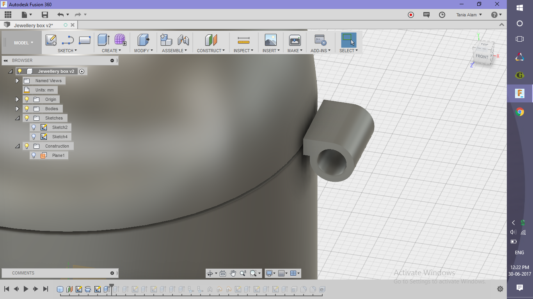
Task: Activate component radio button for Jewellery box v2
Action: [82, 71]
